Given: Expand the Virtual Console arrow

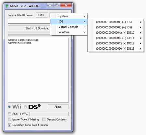Looking at the screenshot, I should click(84, 27).
